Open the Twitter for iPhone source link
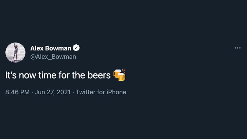Image resolution: width=247 pixels, height=139 pixels. point(101,92)
